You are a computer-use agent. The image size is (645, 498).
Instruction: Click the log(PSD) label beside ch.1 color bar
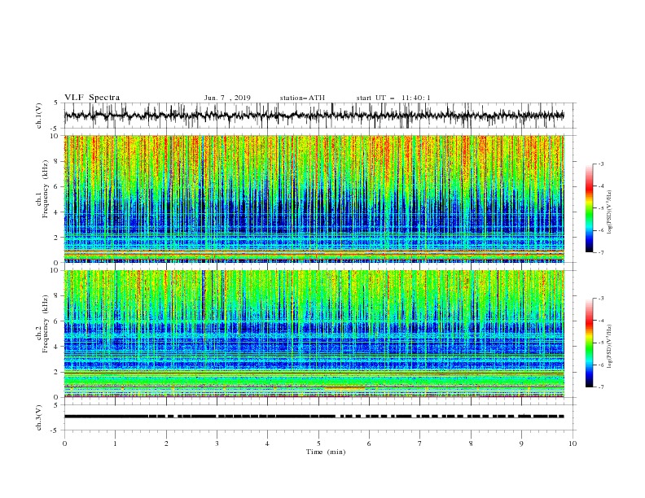(x=609, y=212)
